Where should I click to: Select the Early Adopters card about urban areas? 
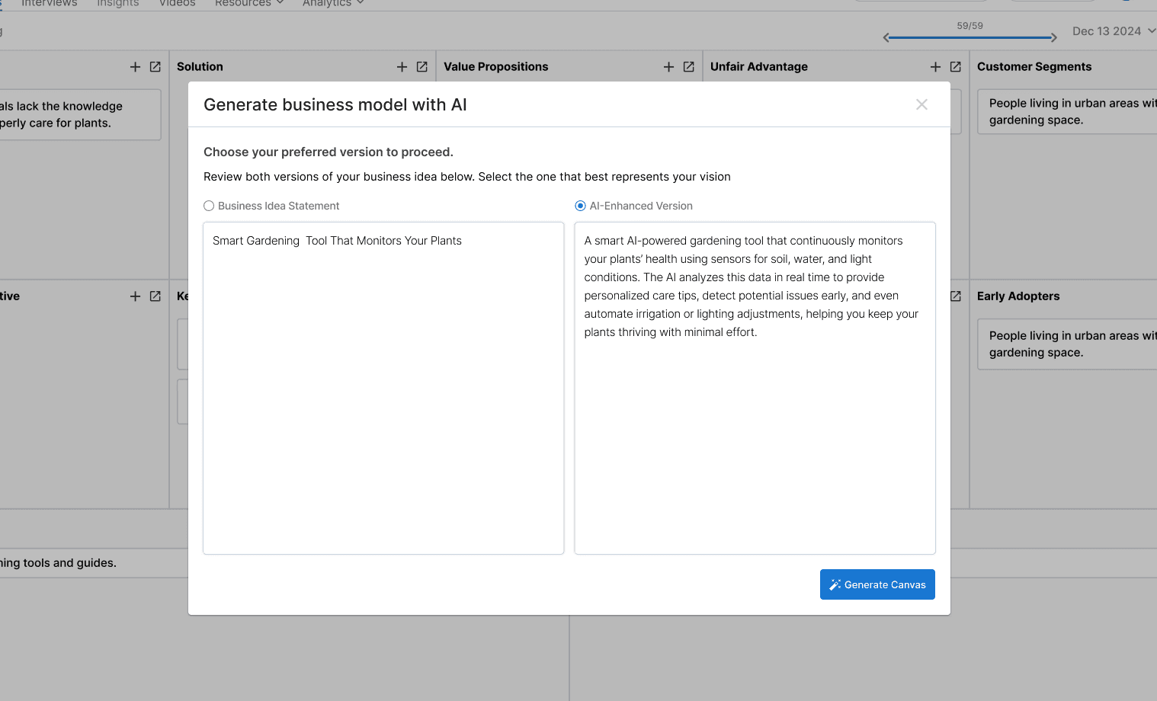(x=1067, y=344)
